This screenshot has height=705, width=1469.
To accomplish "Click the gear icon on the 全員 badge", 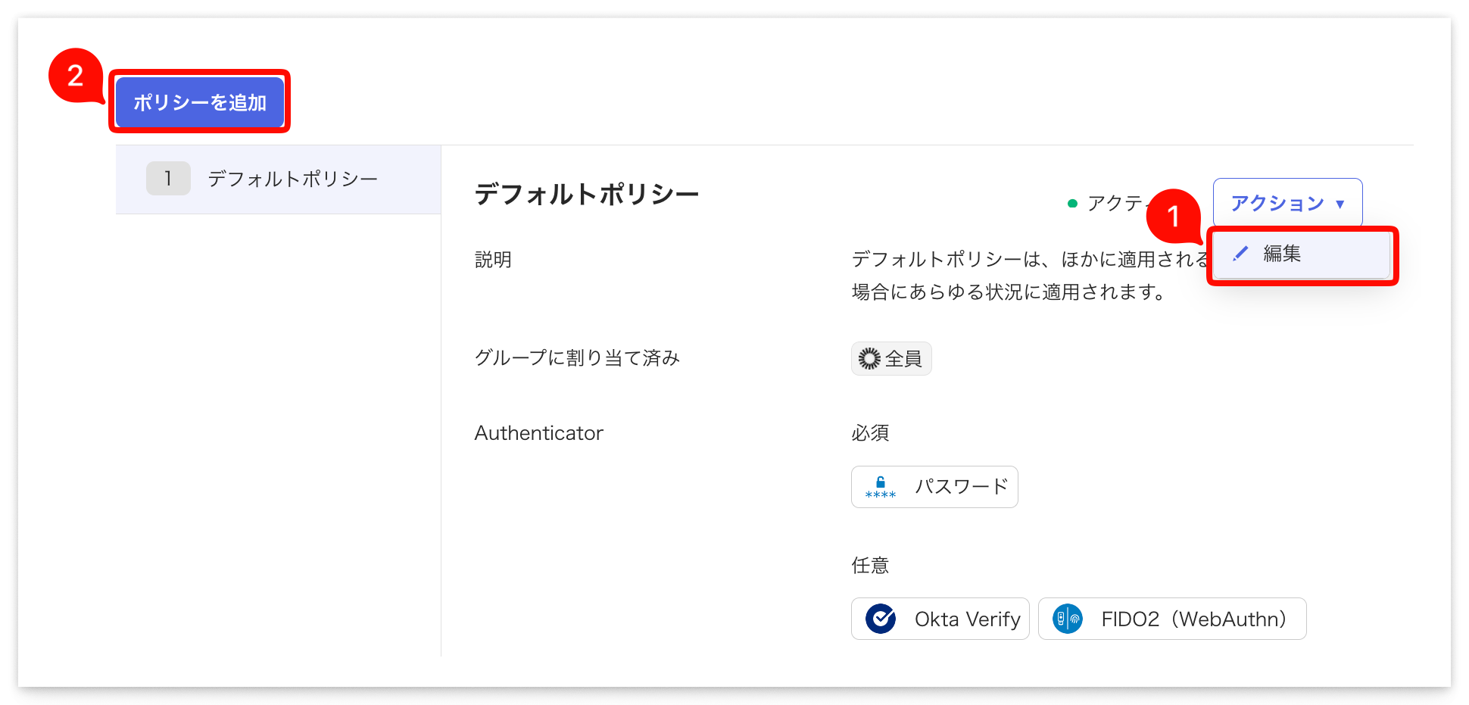I will pos(870,358).
